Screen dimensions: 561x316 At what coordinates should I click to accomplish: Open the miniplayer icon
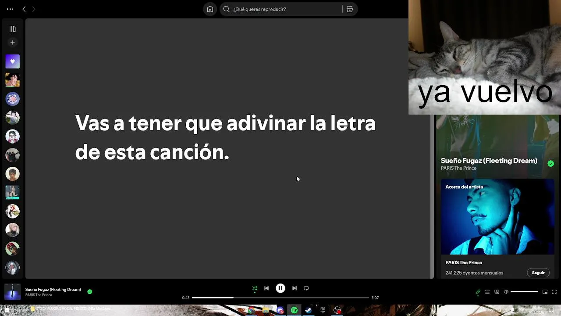tap(545, 292)
